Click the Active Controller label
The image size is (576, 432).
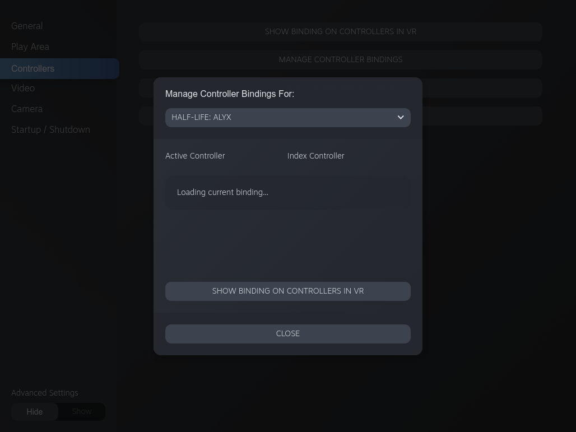tap(195, 156)
